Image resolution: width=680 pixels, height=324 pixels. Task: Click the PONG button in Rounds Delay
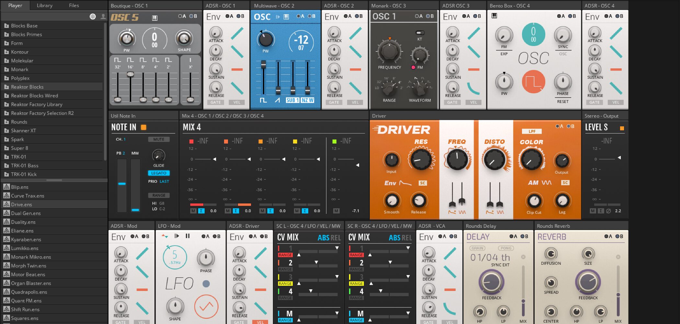click(x=506, y=248)
